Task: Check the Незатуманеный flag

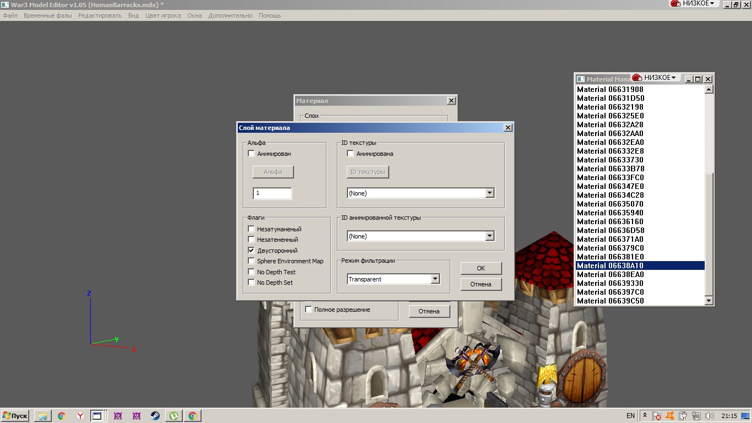Action: click(252, 229)
